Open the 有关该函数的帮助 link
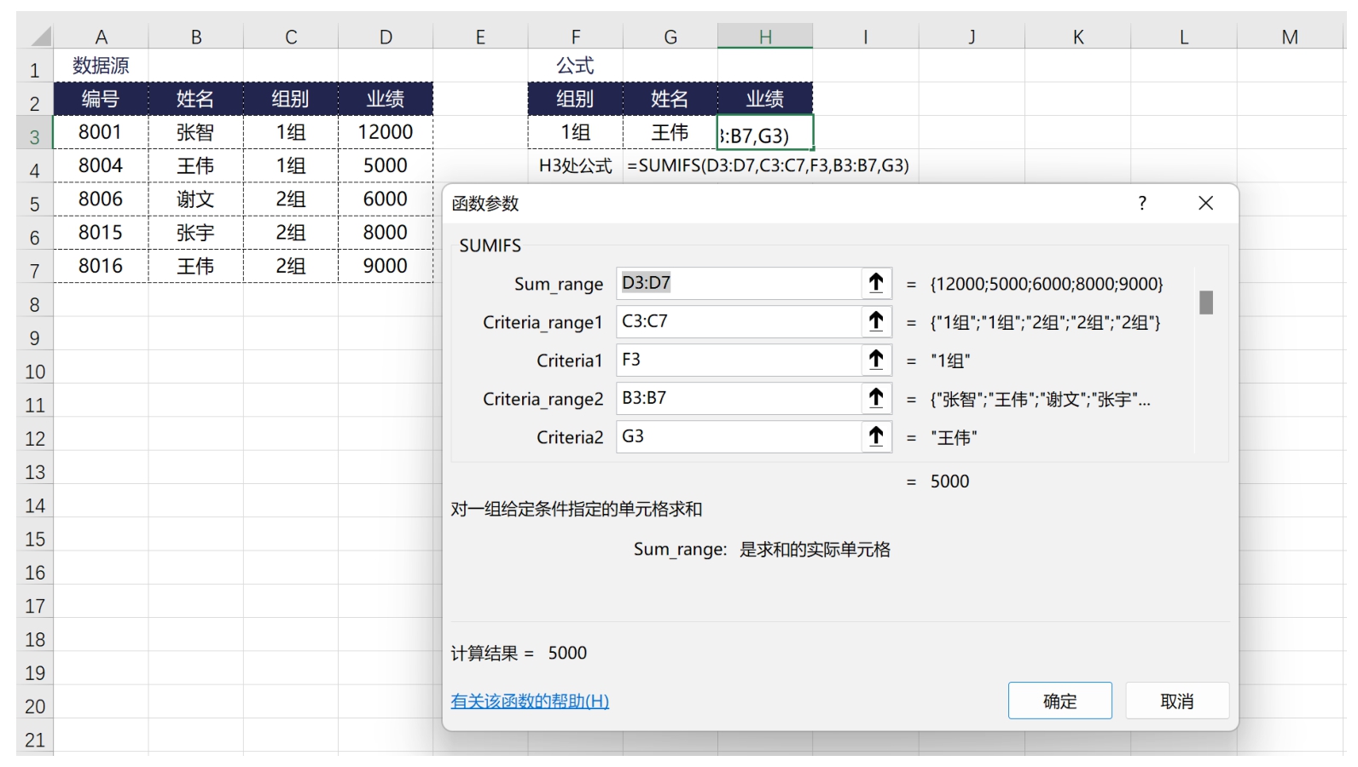Viewport: 1358px width, 767px height. [x=530, y=701]
